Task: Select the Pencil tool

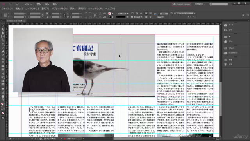Action: coord(3,55)
